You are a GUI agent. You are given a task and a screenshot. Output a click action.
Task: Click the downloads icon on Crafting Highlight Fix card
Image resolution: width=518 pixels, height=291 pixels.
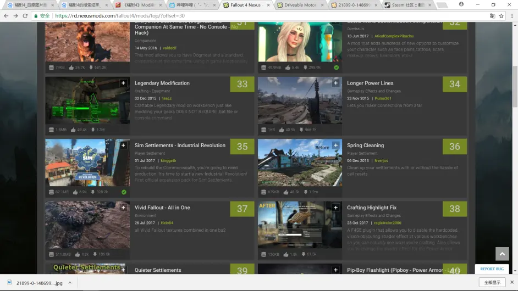(304, 254)
